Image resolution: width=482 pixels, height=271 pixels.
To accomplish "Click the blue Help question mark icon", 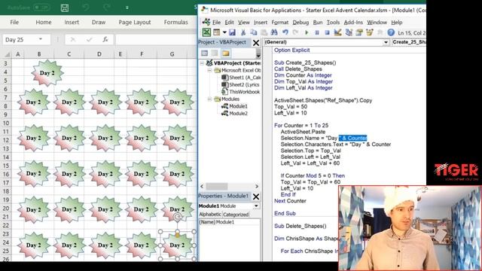I will tap(391, 32).
